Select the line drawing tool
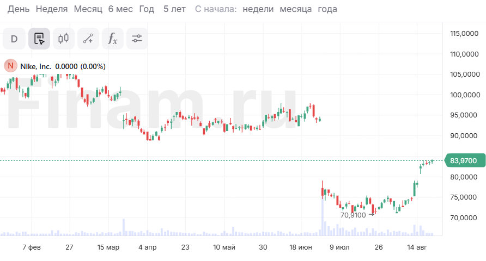This screenshot has height=261, width=486. [88, 39]
